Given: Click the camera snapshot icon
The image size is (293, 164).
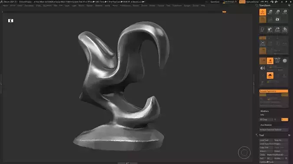Looking at the screenshot, I should [x=277, y=19].
